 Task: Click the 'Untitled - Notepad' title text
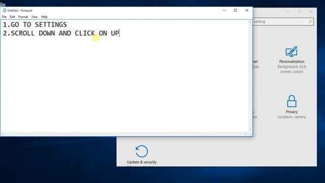click(x=20, y=10)
